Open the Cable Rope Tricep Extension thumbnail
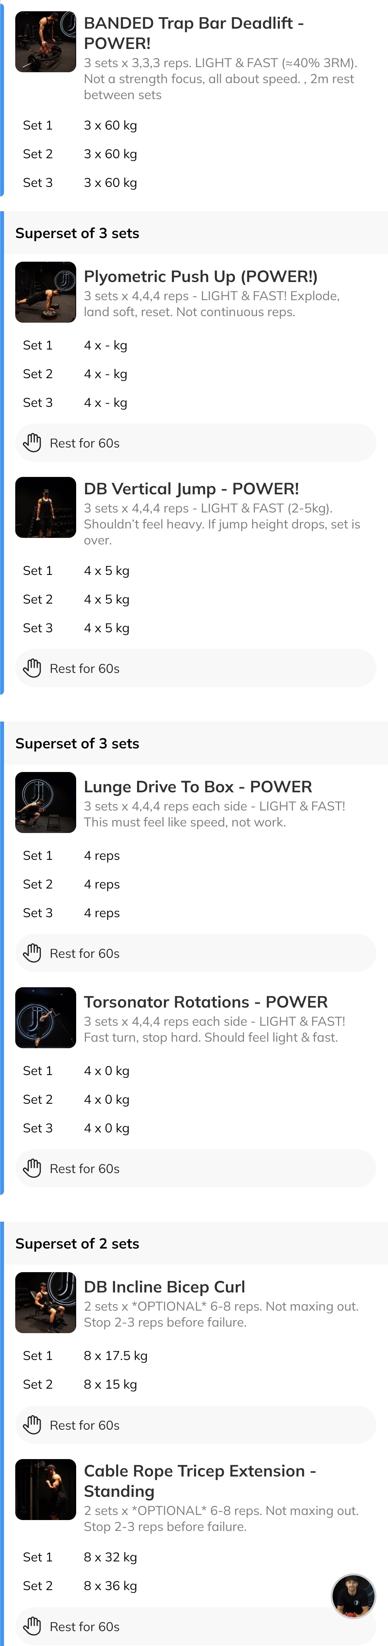 pyautogui.click(x=45, y=1489)
